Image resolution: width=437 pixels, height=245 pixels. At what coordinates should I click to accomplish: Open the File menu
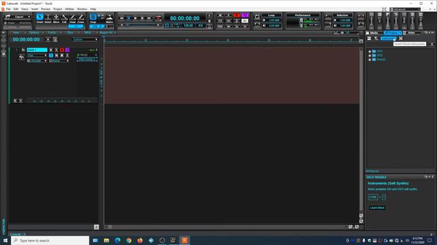pos(8,9)
